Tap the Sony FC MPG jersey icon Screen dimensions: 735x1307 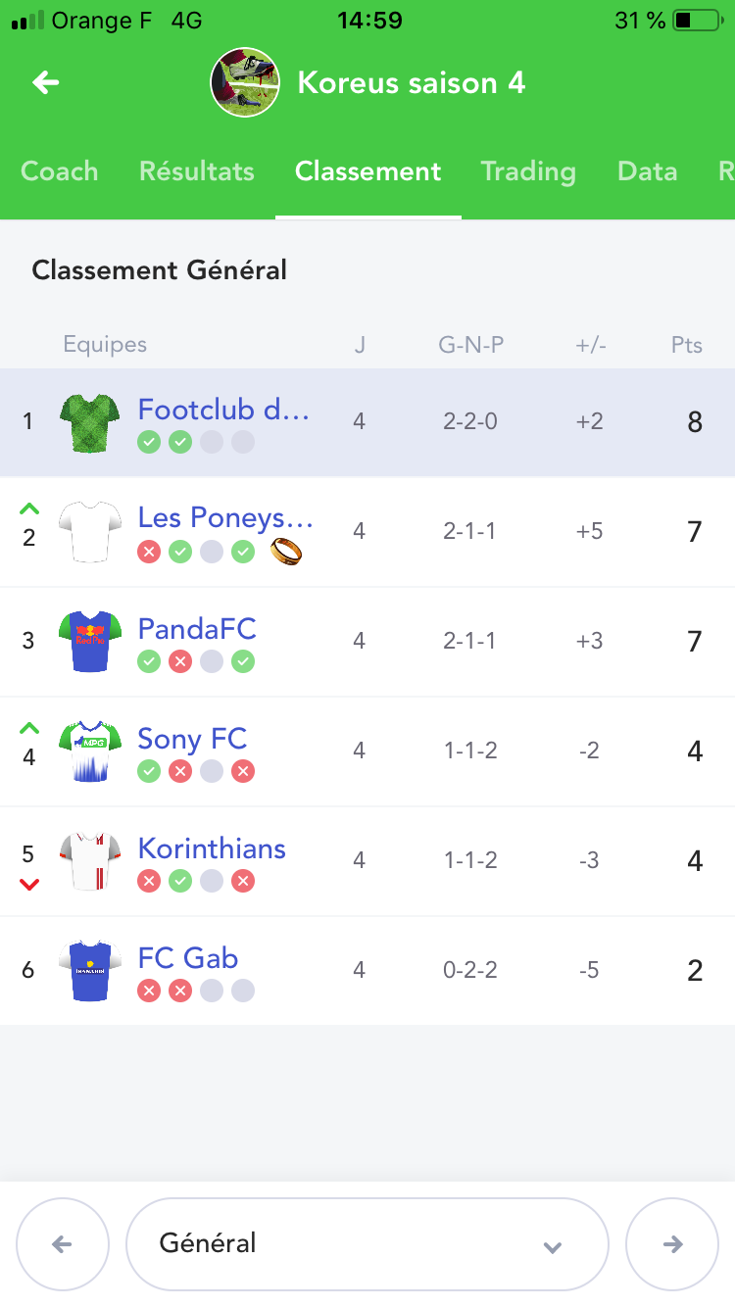[x=90, y=751]
